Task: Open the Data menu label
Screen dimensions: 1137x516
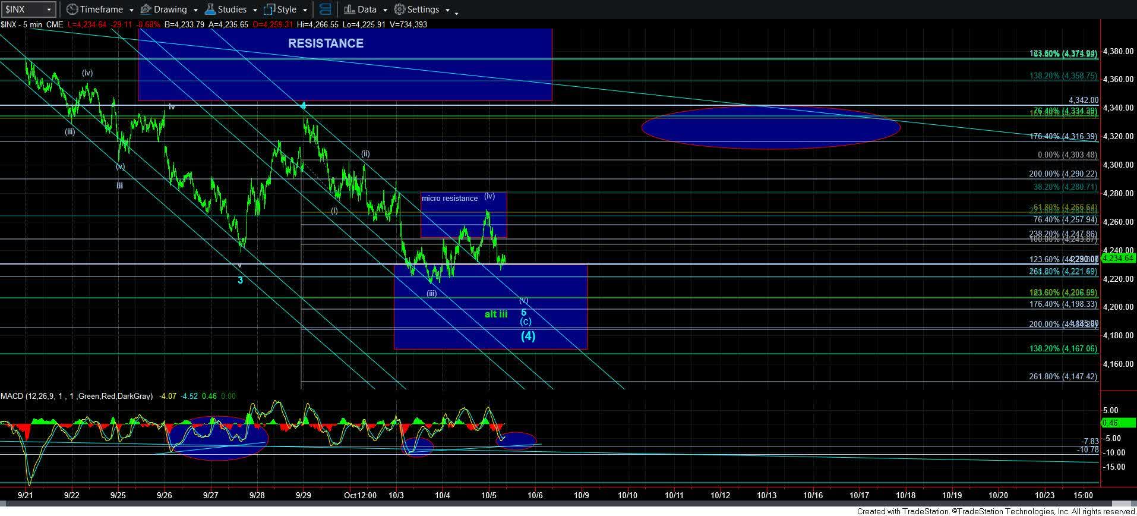Action: 367,10
